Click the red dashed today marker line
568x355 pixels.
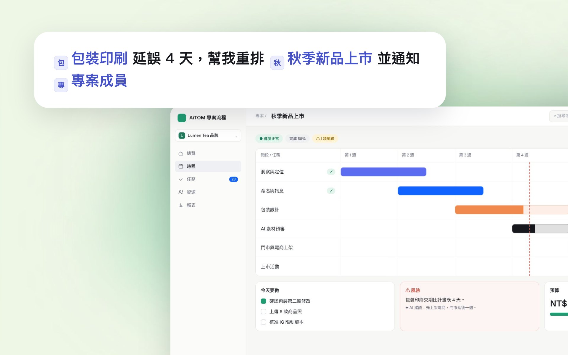[x=530, y=219]
